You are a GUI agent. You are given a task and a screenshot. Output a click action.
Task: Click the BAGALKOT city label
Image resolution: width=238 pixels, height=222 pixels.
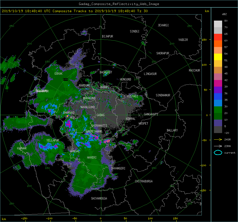106,72
